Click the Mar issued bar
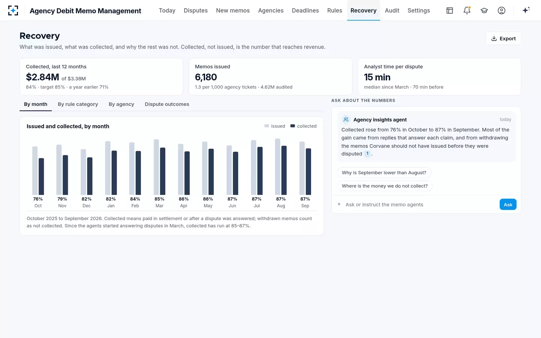The height and width of the screenshot is (338, 541). [156, 167]
